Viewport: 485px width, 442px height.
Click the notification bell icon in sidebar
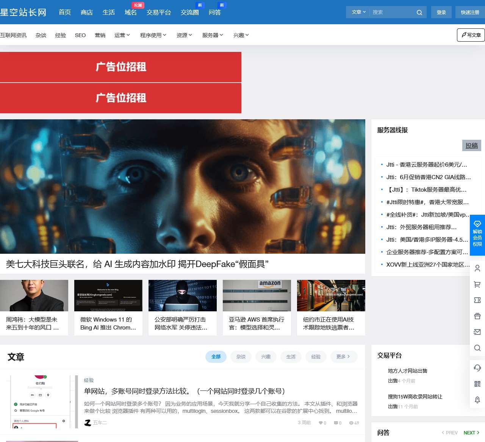pos(477,400)
